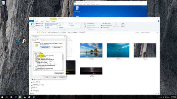The image size is (177, 99).
Task: Close the Folder Options dialog
Action: pos(65,37)
